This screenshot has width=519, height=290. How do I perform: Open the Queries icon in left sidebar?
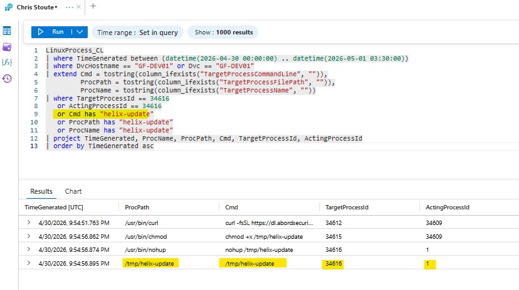pyautogui.click(x=7, y=47)
